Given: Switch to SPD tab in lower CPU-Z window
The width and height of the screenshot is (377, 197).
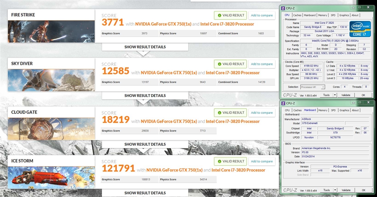Looking at the screenshot, I should 333,110.
